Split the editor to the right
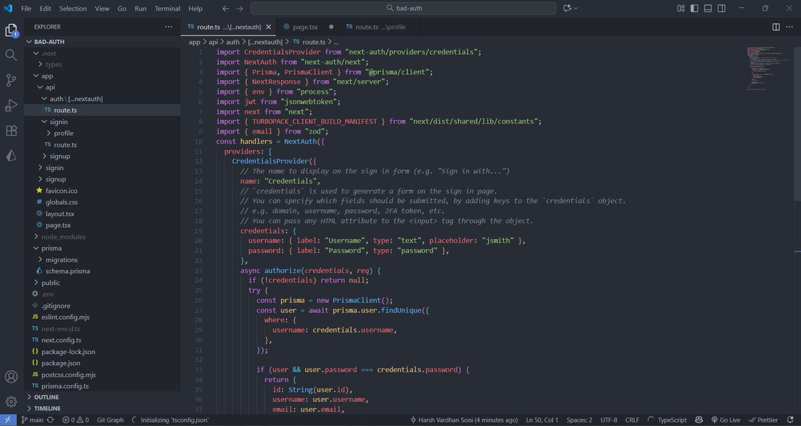Screen dimensions: 801x426 [x=776, y=27]
